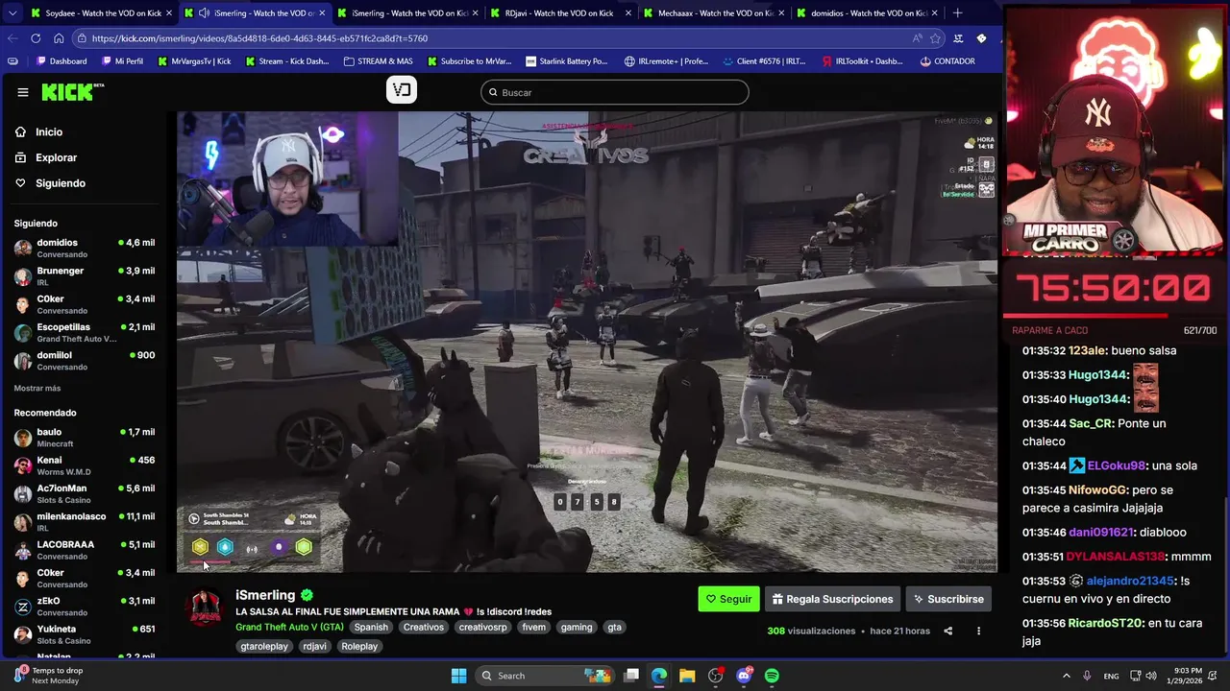1230x691 pixels.
Task: Open Kenai recommended channel
Action: [85, 465]
